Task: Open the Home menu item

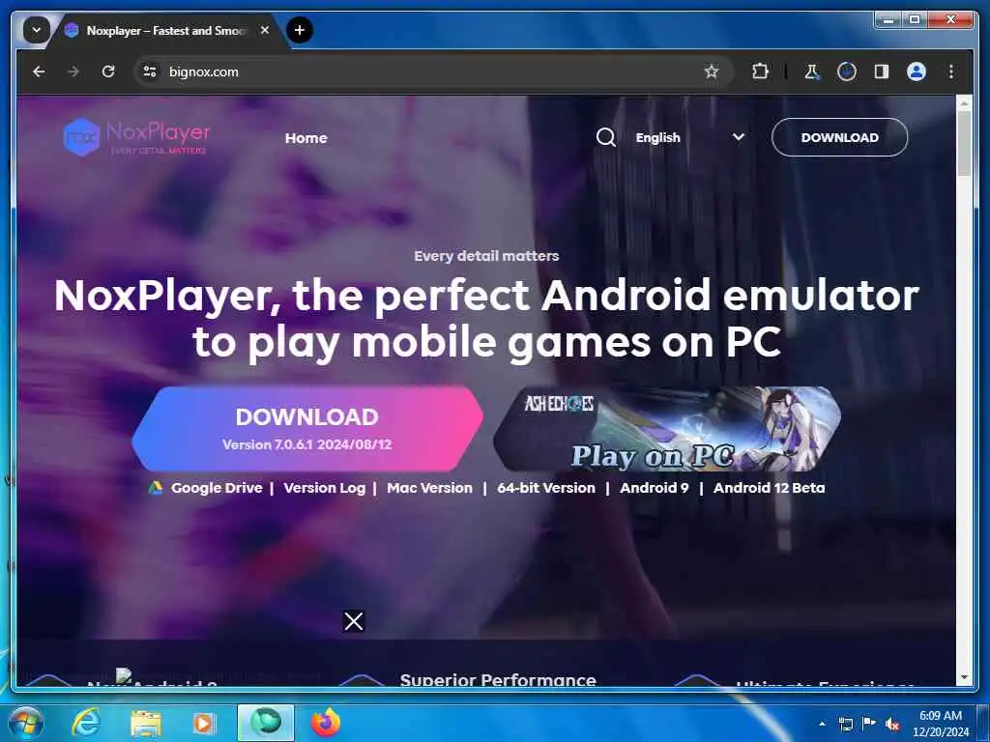Action: click(306, 138)
